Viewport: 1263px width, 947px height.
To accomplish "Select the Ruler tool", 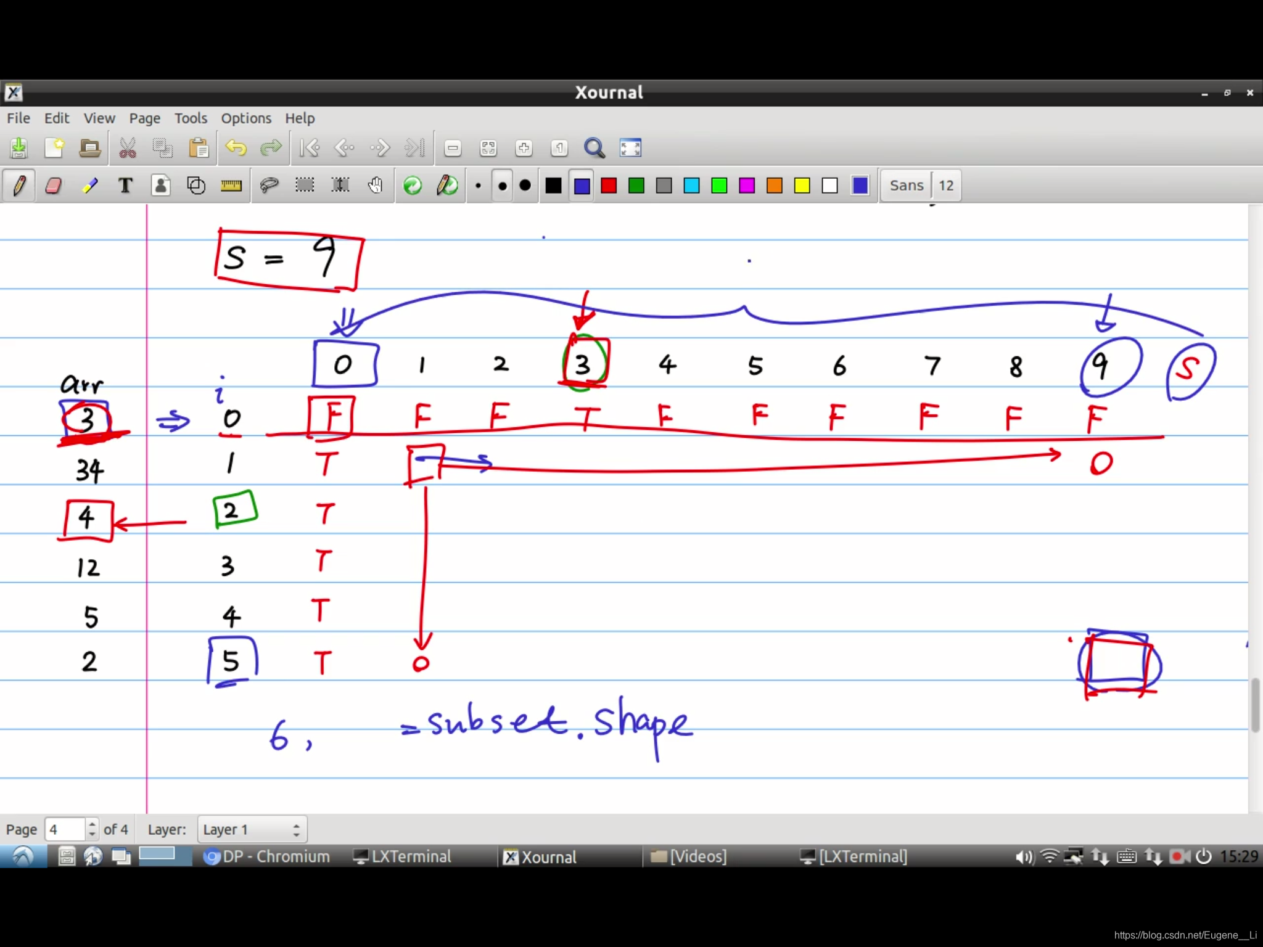I will pos(231,186).
